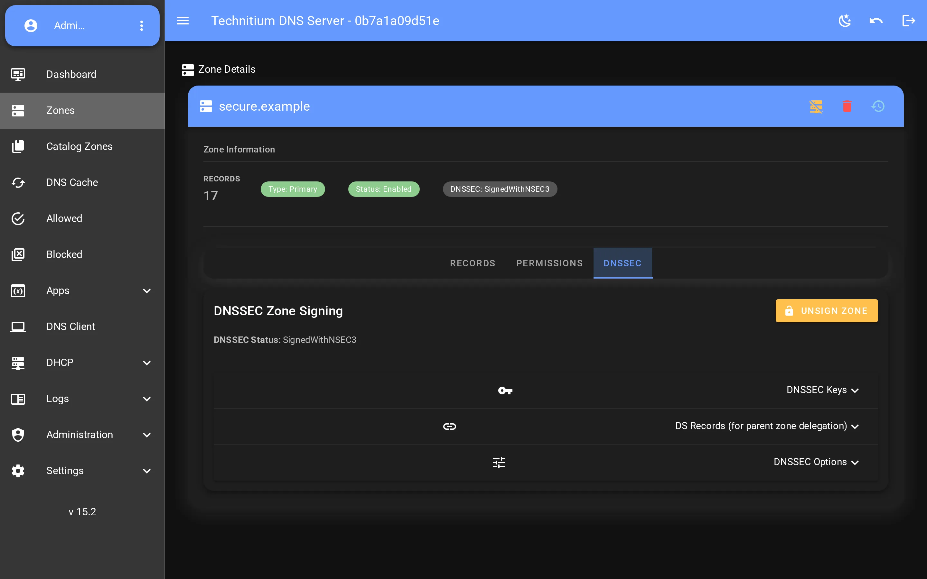Click the DNSSEC Zone Signing heading

pos(278,311)
